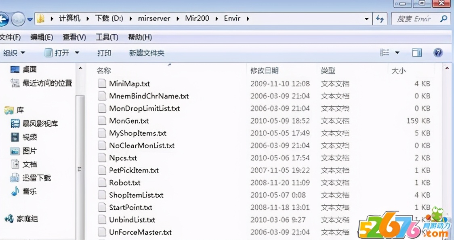
Task: Select the NoClearMonList.txt file icon
Action: pyautogui.click(x=102, y=145)
